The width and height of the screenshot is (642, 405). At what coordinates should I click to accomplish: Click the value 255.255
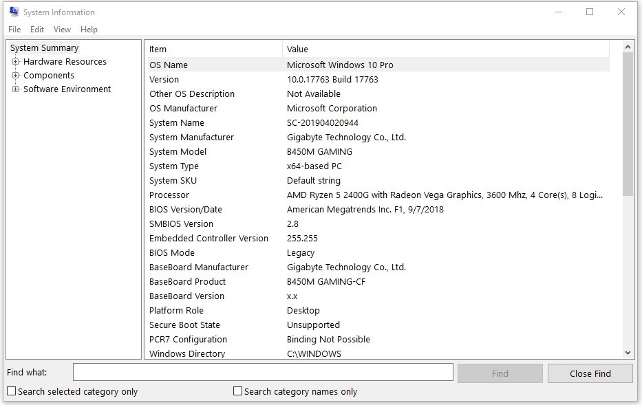point(302,239)
